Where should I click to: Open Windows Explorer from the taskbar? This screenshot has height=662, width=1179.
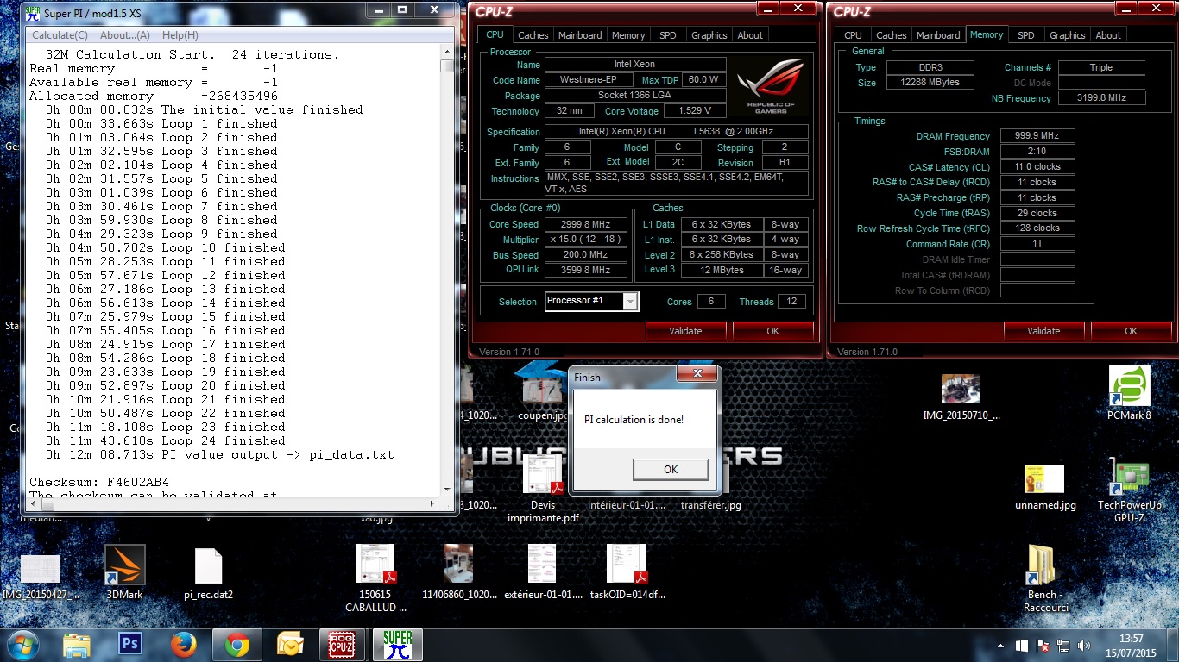click(77, 644)
